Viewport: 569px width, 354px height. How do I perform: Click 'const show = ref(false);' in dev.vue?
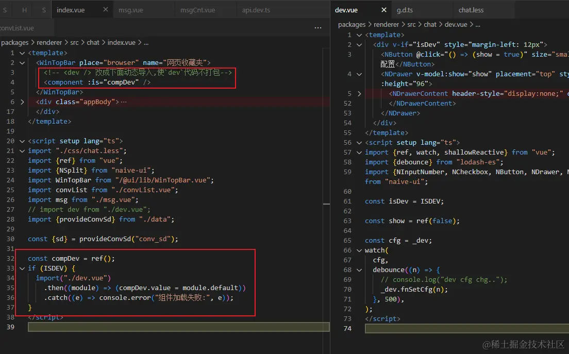tap(412, 221)
